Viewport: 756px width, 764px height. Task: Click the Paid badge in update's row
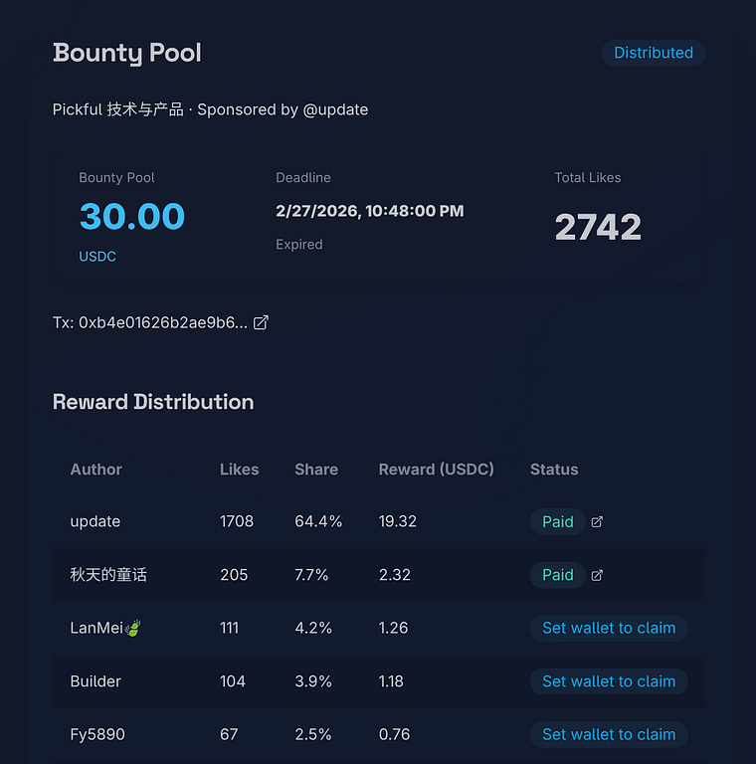click(557, 522)
